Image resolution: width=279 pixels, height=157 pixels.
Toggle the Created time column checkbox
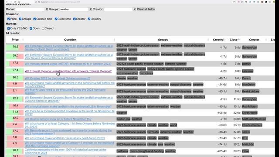point(34,19)
